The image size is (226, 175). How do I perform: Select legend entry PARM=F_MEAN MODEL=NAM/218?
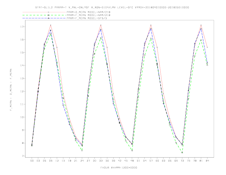pos(88,15)
